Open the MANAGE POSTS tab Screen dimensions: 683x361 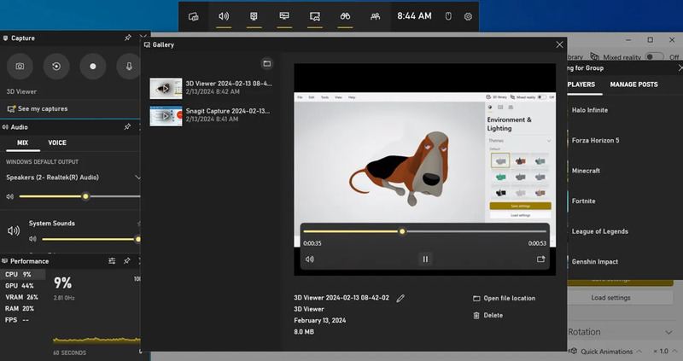pyautogui.click(x=633, y=84)
